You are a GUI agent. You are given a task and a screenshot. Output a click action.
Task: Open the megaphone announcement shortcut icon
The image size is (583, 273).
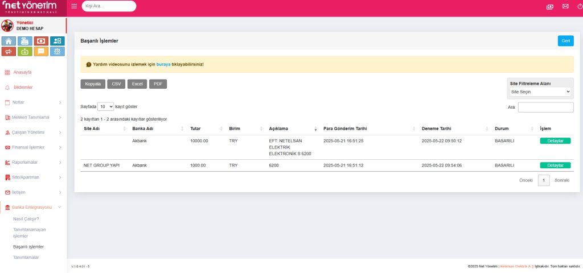pyautogui.click(x=9, y=51)
